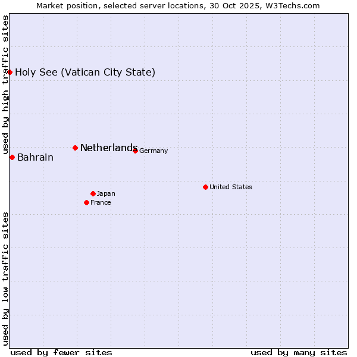Click the Holy See (Vatican City State) label

[85, 73]
